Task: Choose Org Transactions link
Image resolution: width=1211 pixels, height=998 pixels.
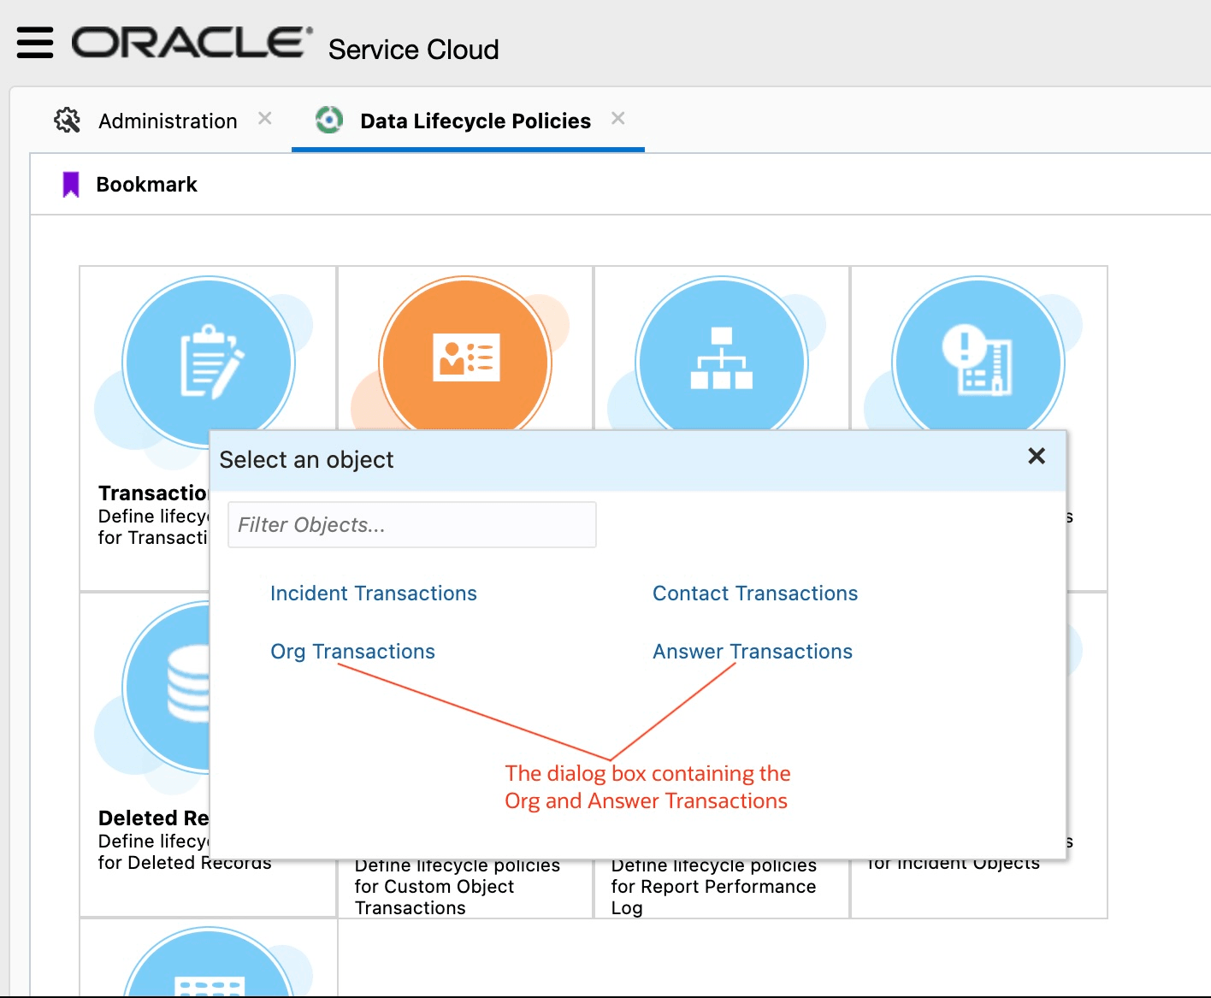Action: [x=352, y=652]
